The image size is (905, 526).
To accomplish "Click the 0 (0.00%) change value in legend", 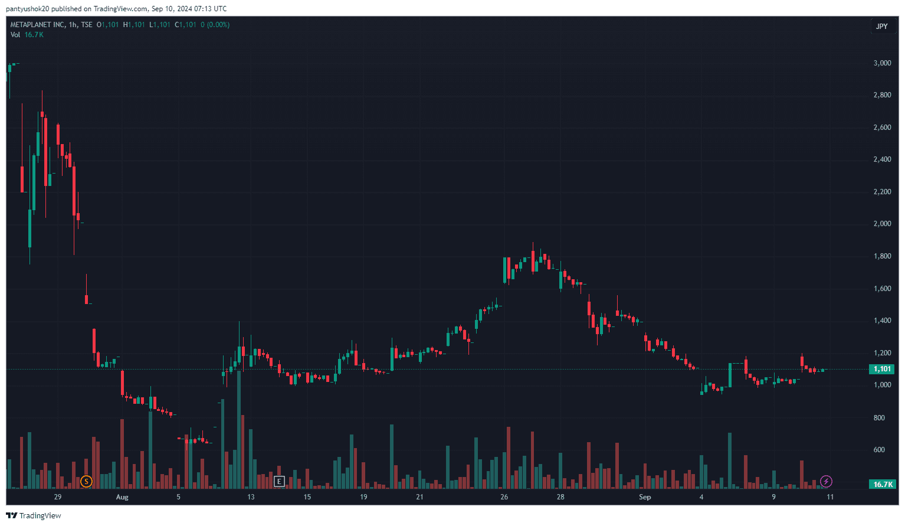I will coord(215,25).
